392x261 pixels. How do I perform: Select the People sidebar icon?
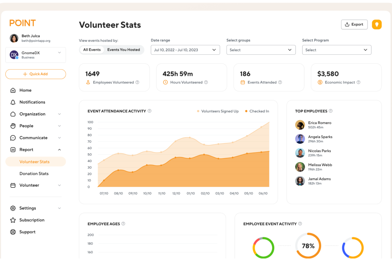tap(13, 126)
